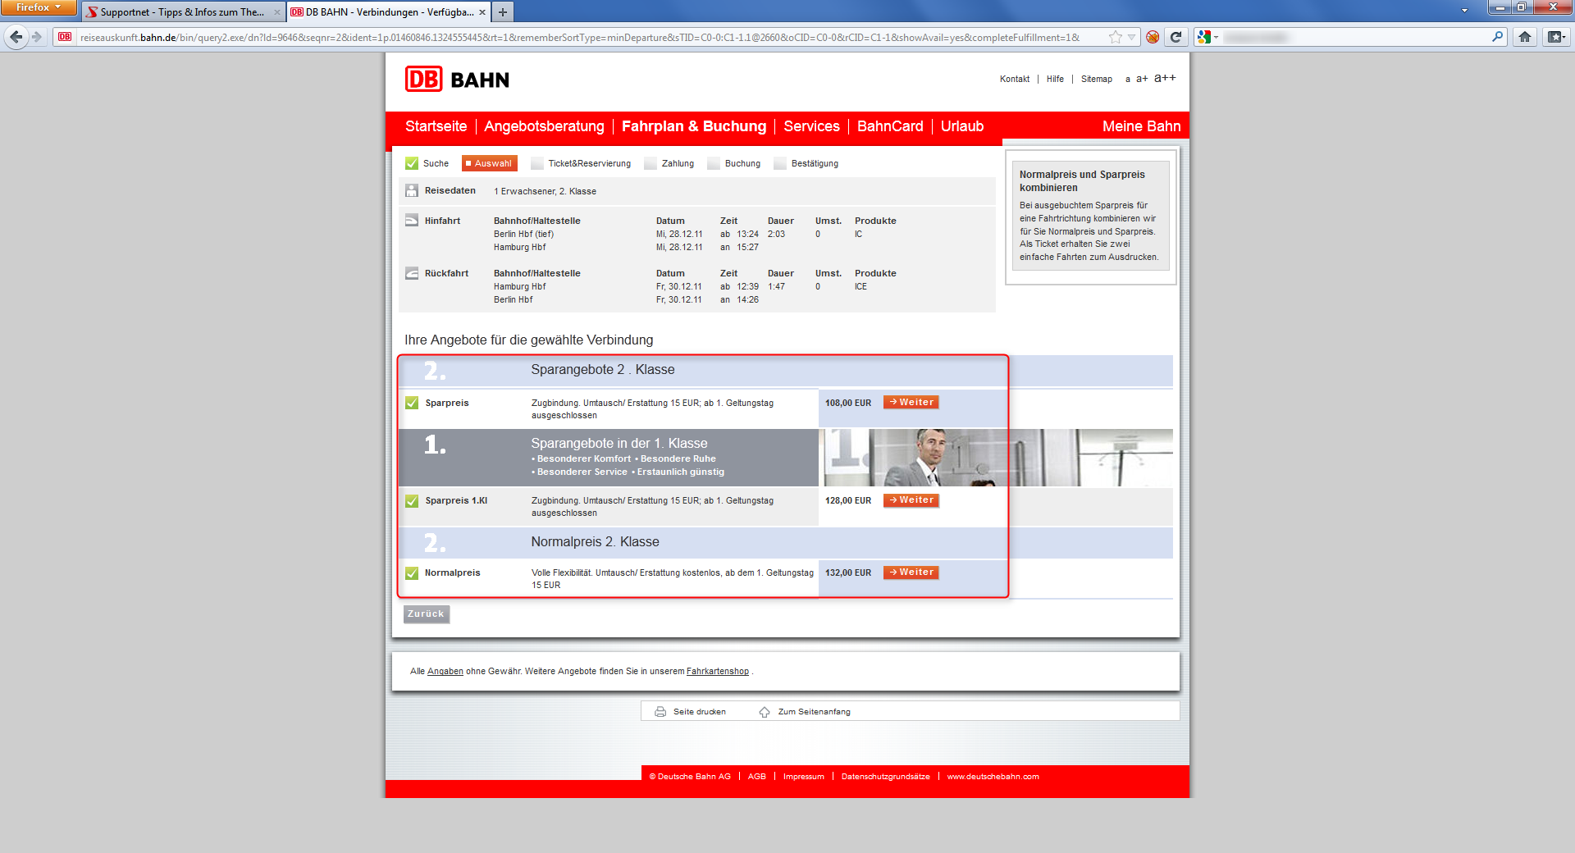This screenshot has width=1575, height=853.
Task: Open the Urlaub menu
Action: [962, 126]
